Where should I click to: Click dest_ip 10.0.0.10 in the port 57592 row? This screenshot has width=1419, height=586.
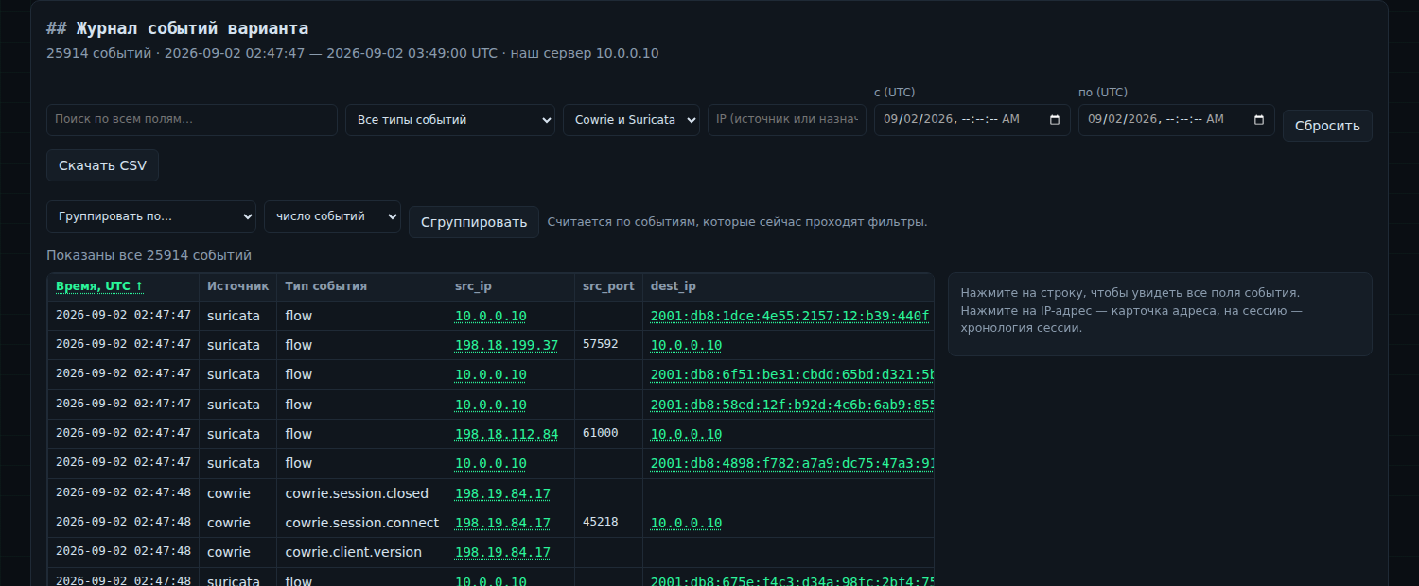686,345
